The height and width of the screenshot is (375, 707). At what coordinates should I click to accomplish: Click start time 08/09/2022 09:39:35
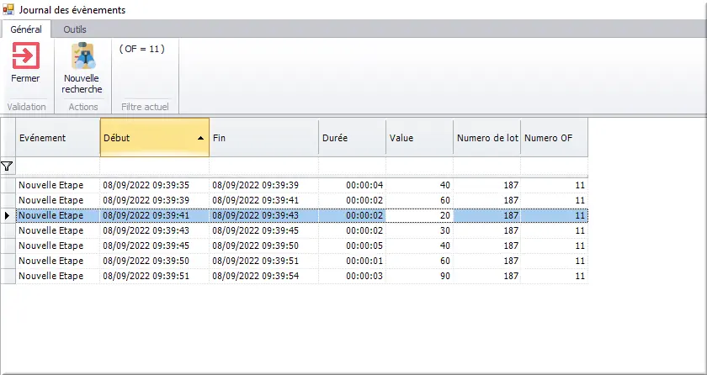[x=146, y=185]
